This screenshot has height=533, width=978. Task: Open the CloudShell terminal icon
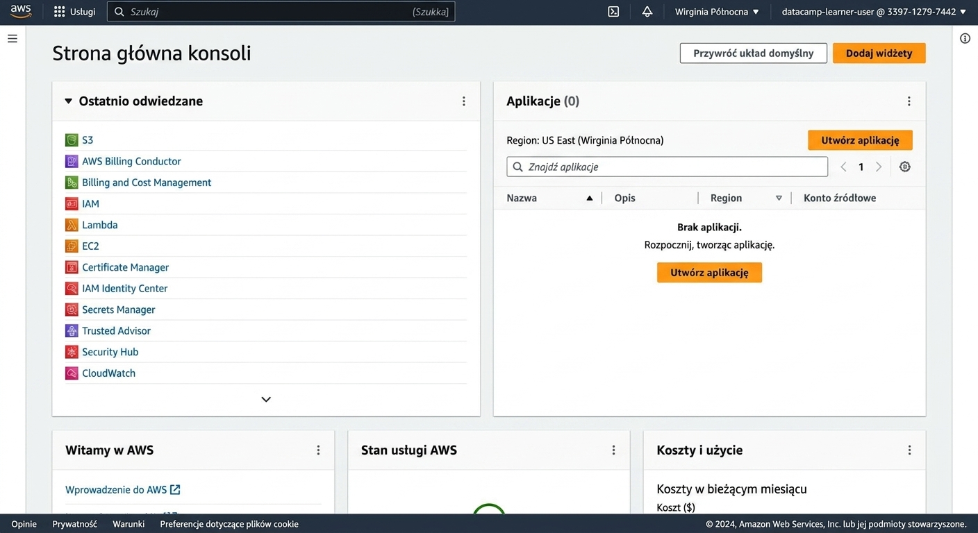[613, 12]
